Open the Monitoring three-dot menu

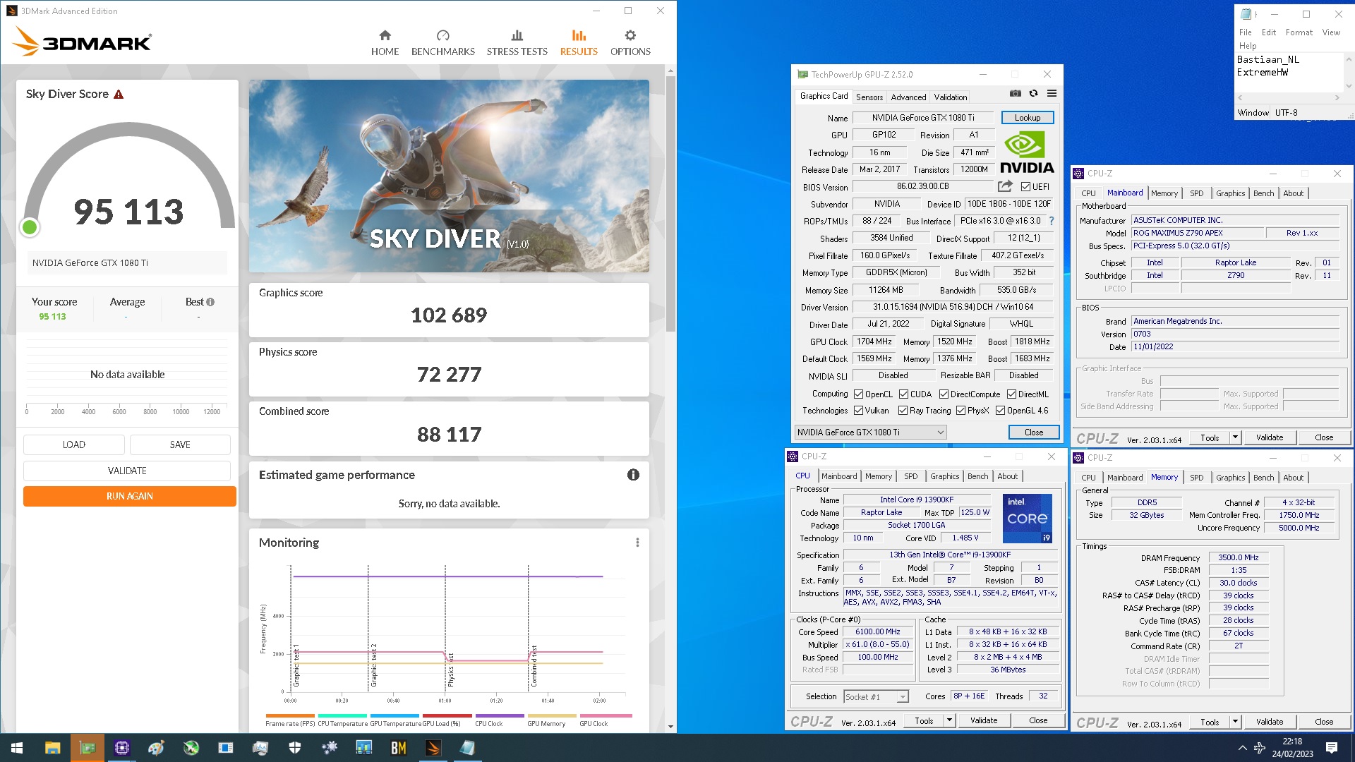[637, 542]
